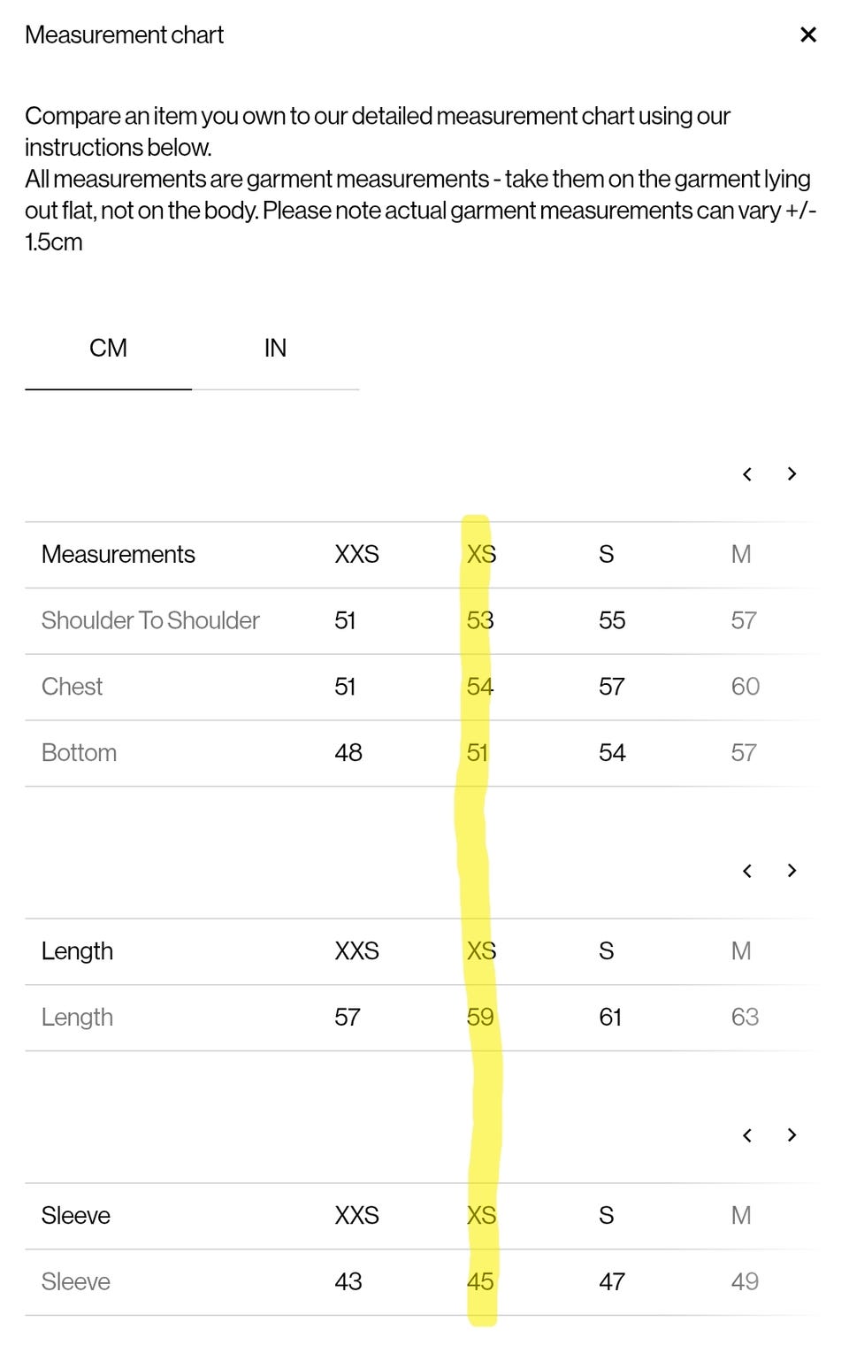Image resolution: width=849 pixels, height=1361 pixels.
Task: Select S column header in Sleeve table
Action: click(606, 1216)
